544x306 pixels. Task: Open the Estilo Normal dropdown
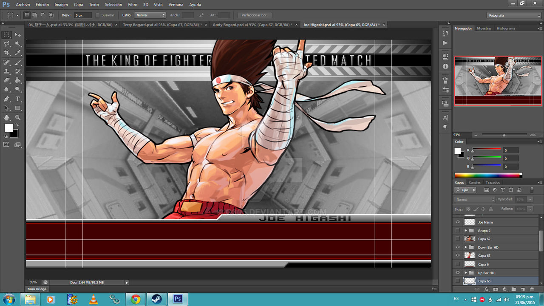[150, 15]
